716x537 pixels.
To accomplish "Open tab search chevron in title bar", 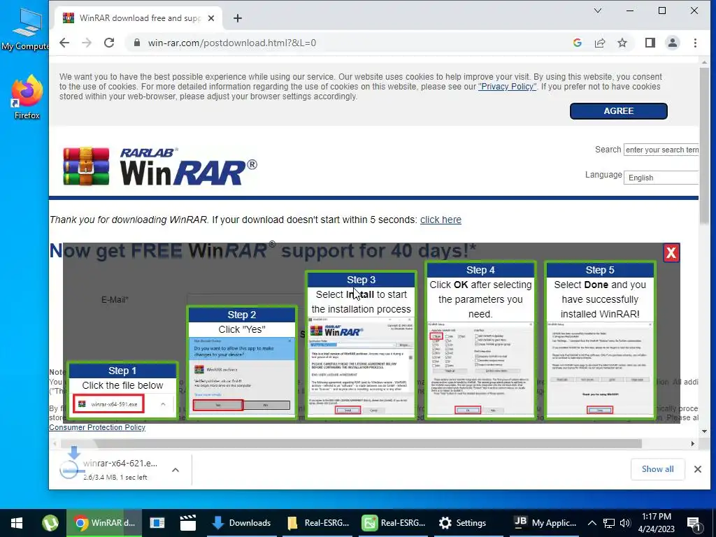I will tap(597, 10).
